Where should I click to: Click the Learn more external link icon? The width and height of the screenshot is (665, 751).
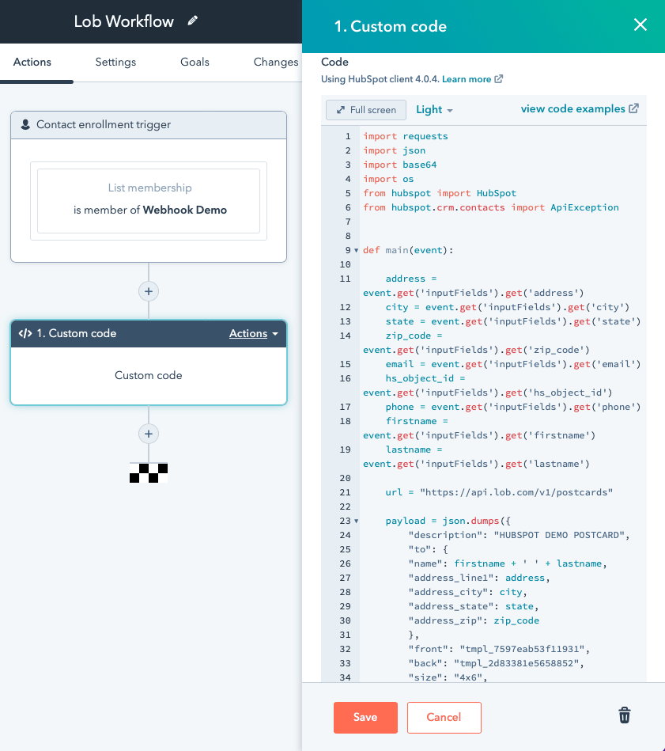[498, 78]
